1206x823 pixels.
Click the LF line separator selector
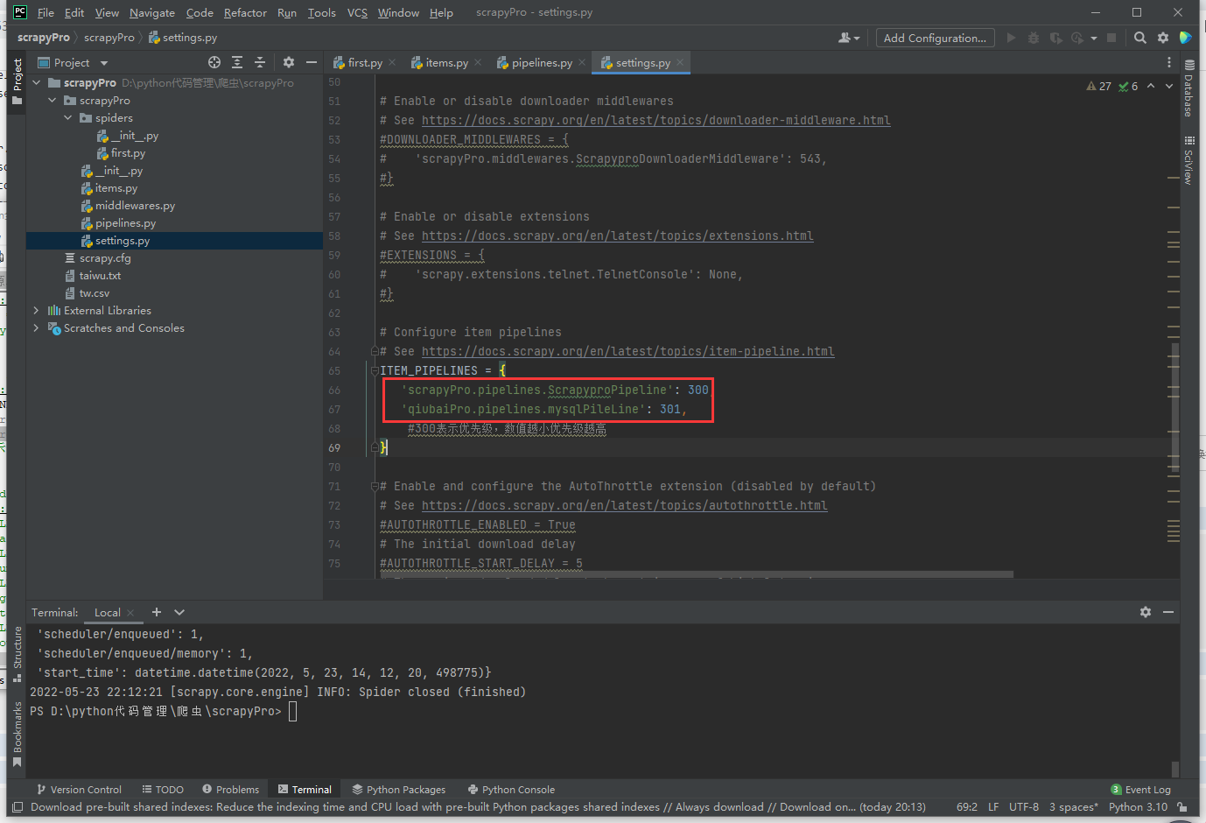click(993, 807)
